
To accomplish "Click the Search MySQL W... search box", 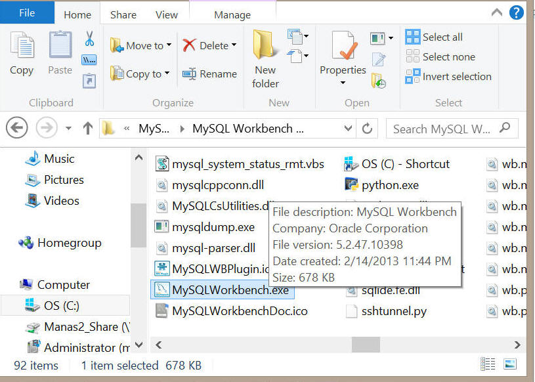I will [452, 129].
